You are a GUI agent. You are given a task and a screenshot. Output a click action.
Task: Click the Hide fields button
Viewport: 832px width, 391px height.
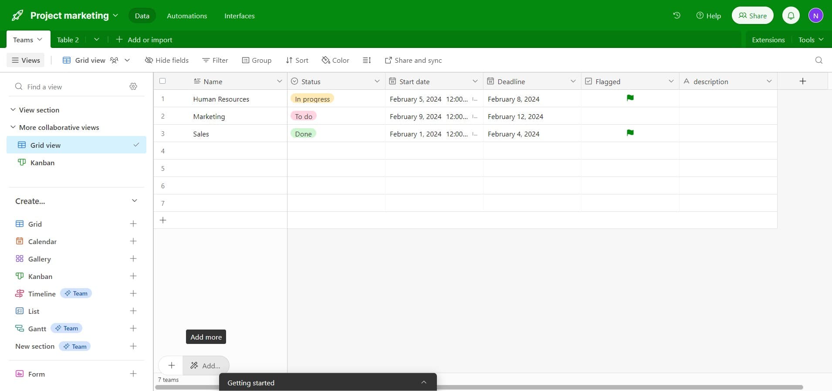(167, 60)
